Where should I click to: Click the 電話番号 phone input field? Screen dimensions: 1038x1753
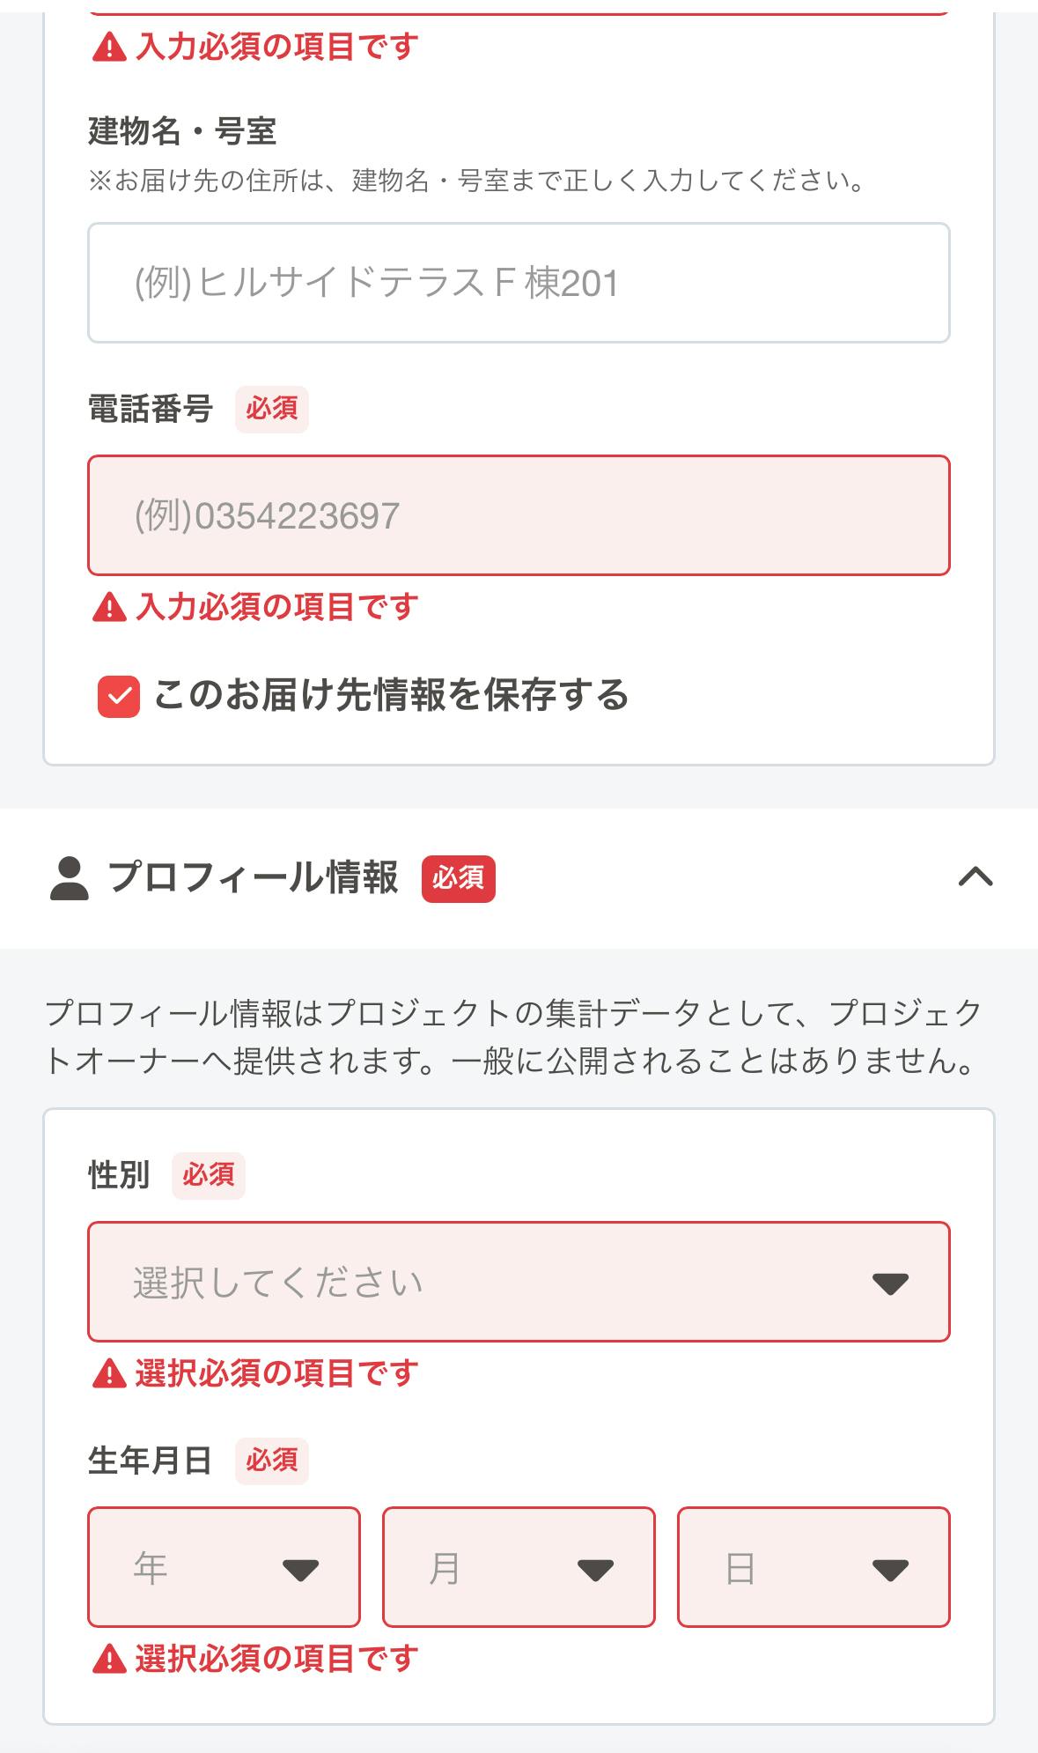(x=519, y=515)
